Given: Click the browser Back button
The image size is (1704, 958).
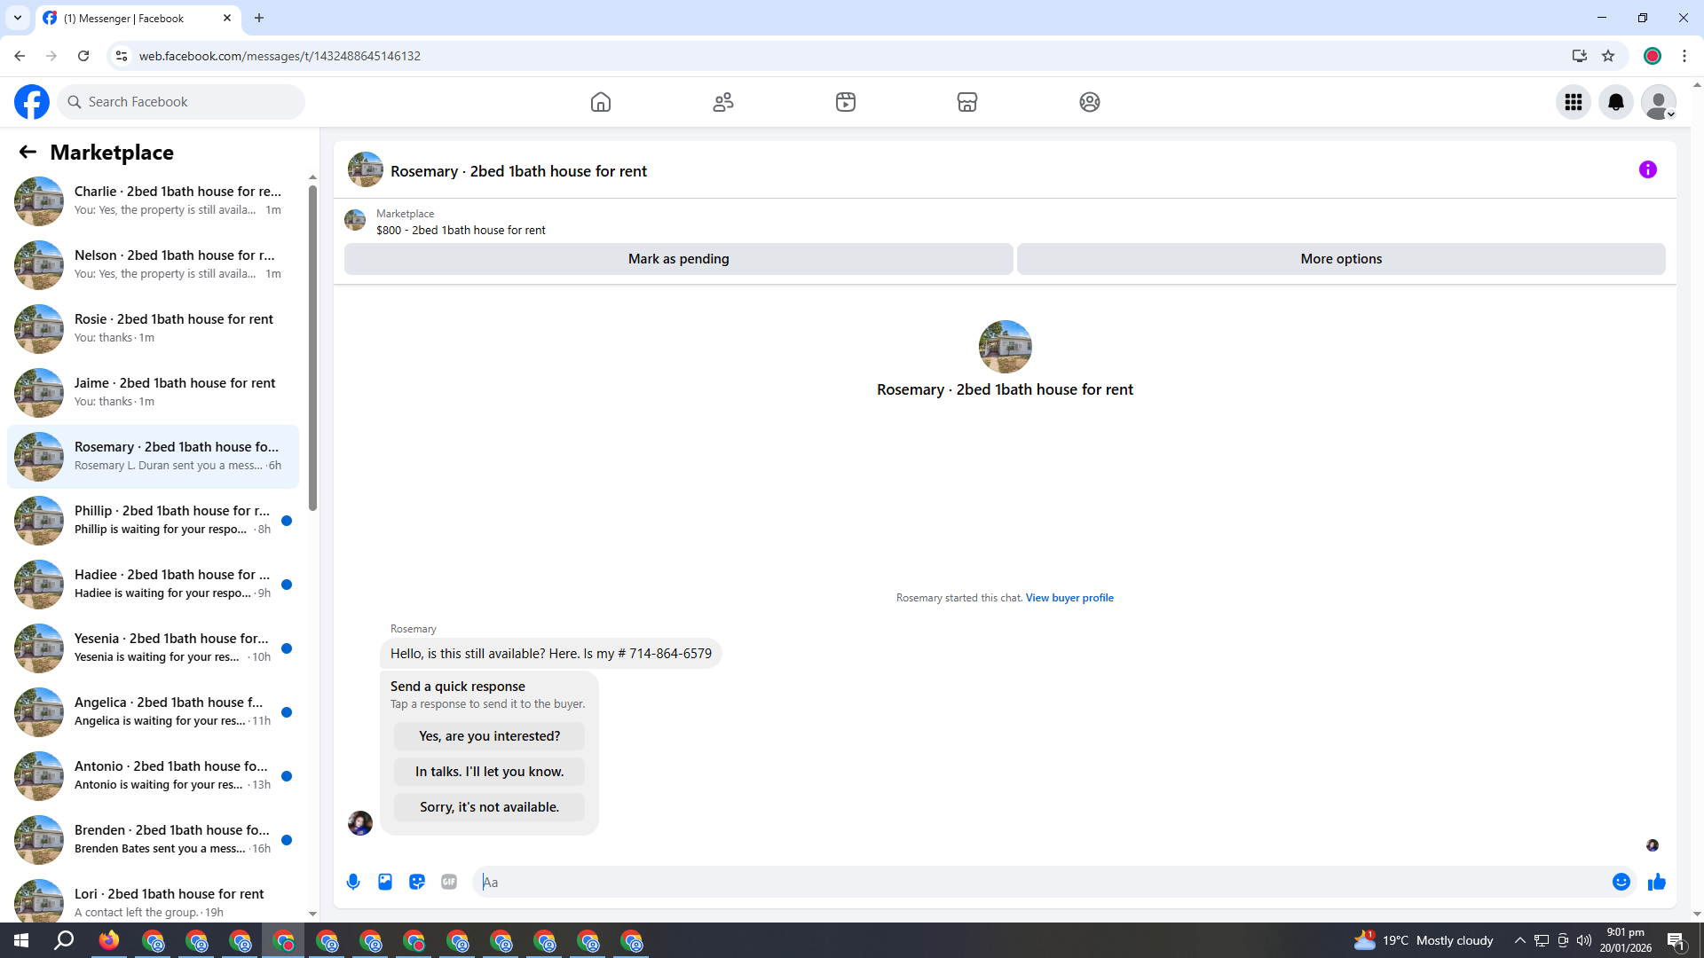Looking at the screenshot, I should [20, 56].
